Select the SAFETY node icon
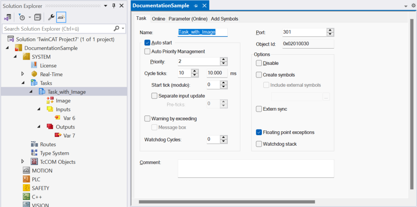The width and height of the screenshot is (417, 207). (26, 188)
